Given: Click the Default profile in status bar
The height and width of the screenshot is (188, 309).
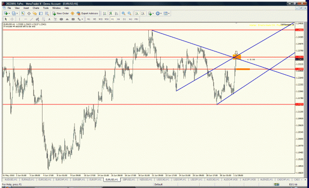Looking at the screenshot, I should 158,185.
